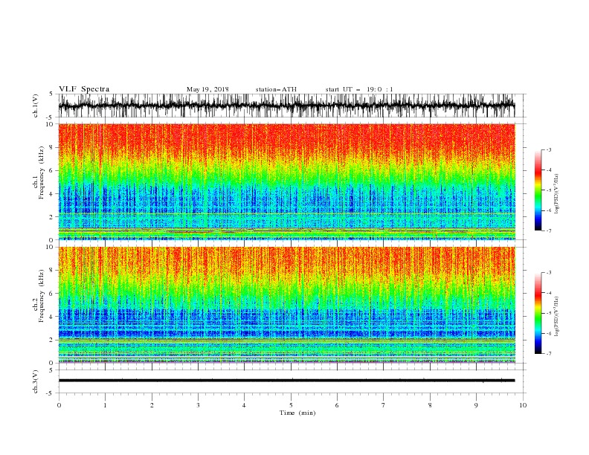
Task: Click time axis tick label "0"
Action: [x=59, y=405]
